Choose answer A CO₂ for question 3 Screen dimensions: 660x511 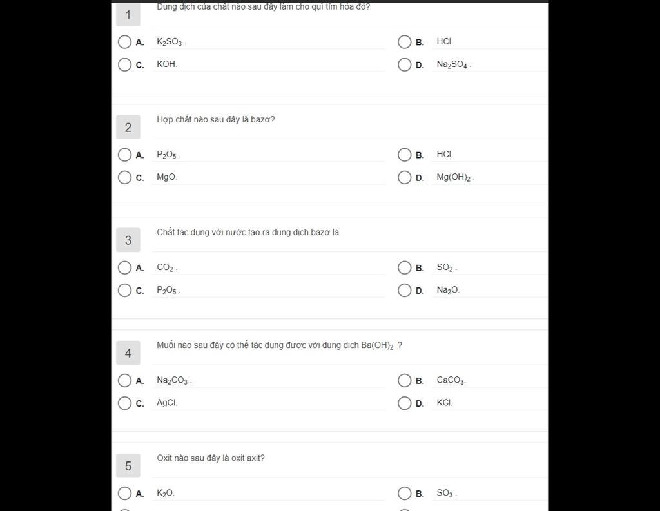click(124, 267)
